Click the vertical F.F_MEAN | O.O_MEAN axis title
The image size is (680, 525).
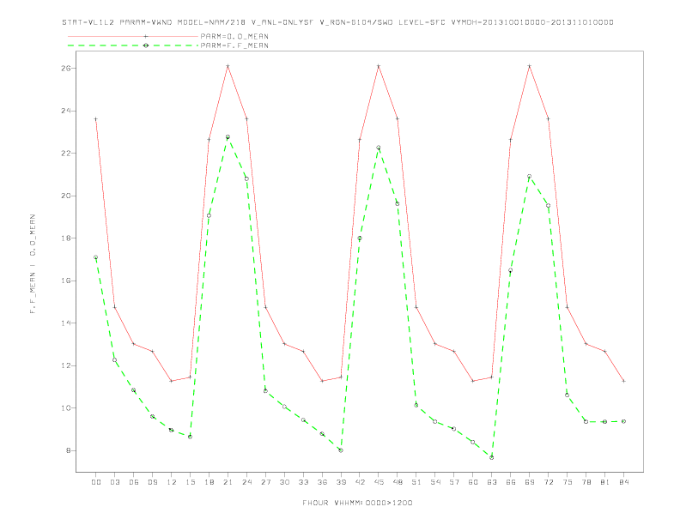pos(33,264)
